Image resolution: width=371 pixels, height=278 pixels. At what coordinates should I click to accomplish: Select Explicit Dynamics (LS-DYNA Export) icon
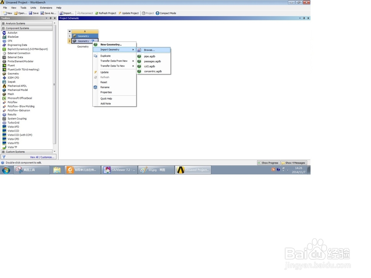tap(4, 49)
